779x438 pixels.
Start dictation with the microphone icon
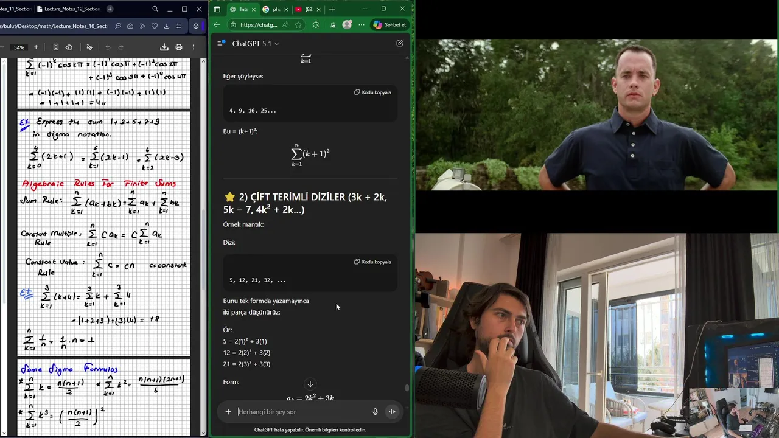pos(376,412)
